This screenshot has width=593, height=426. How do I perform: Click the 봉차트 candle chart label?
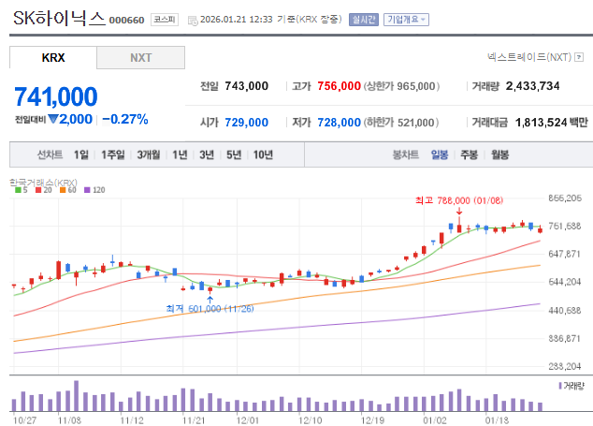pos(405,154)
